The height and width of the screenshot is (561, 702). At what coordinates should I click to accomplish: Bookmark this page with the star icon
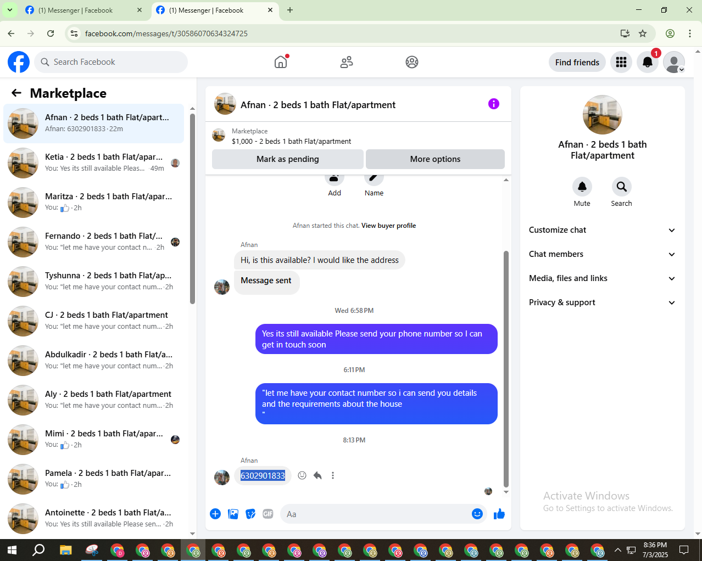tap(643, 33)
